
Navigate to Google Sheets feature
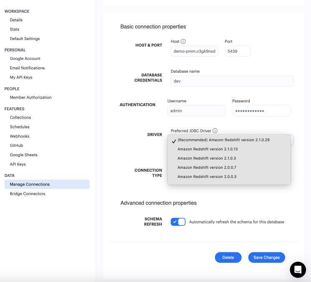[x=24, y=155]
